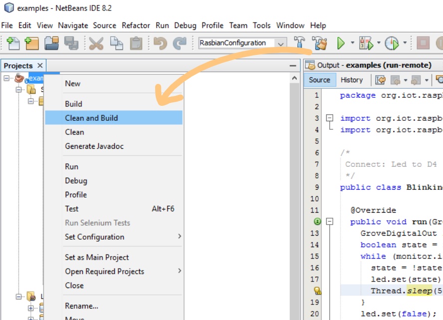Image resolution: width=443 pixels, height=320 pixels.
Task: Click the Profile Project clock icon
Action: pyautogui.click(x=392, y=43)
